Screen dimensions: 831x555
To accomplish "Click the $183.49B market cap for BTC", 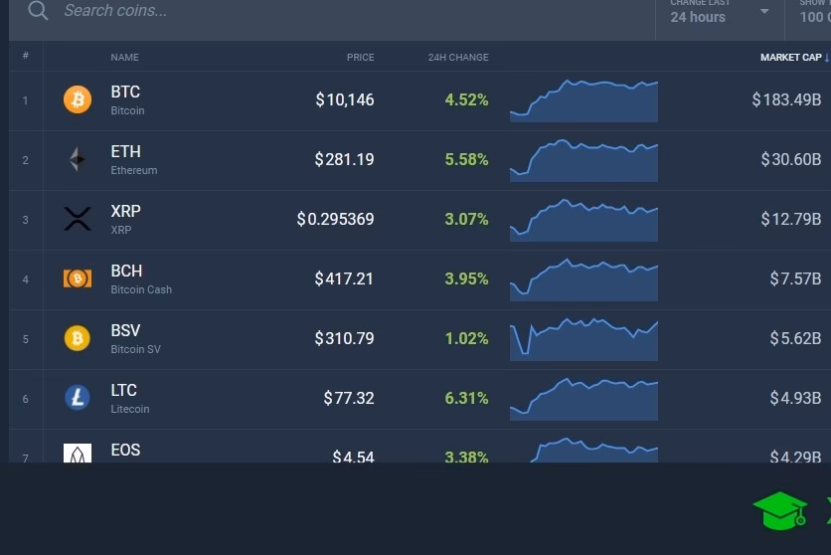I will pyautogui.click(x=786, y=99).
